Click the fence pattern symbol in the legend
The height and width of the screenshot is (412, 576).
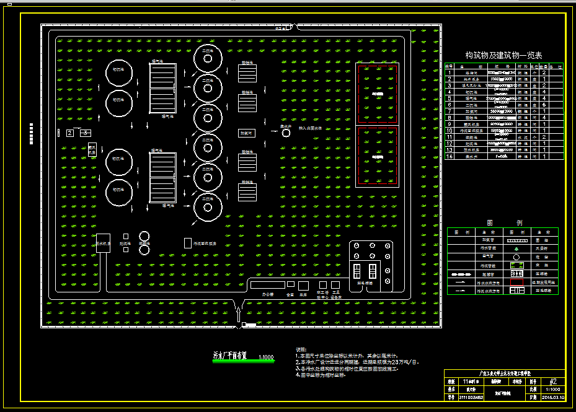point(517,240)
